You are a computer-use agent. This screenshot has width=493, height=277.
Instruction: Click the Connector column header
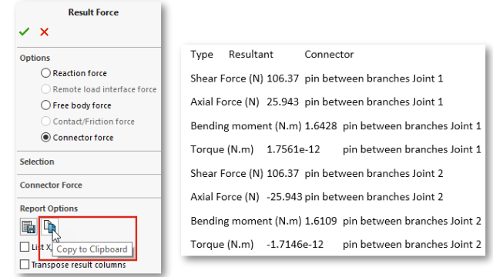tap(329, 55)
